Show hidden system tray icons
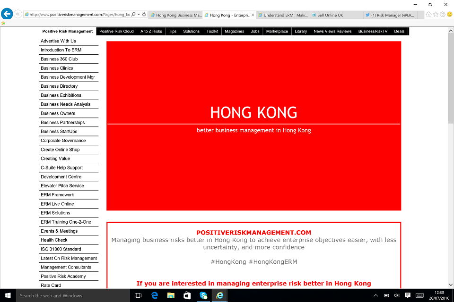Image resolution: width=454 pixels, height=302 pixels. (376, 295)
